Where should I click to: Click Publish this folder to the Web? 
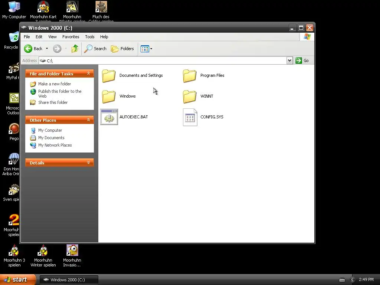coord(60,94)
